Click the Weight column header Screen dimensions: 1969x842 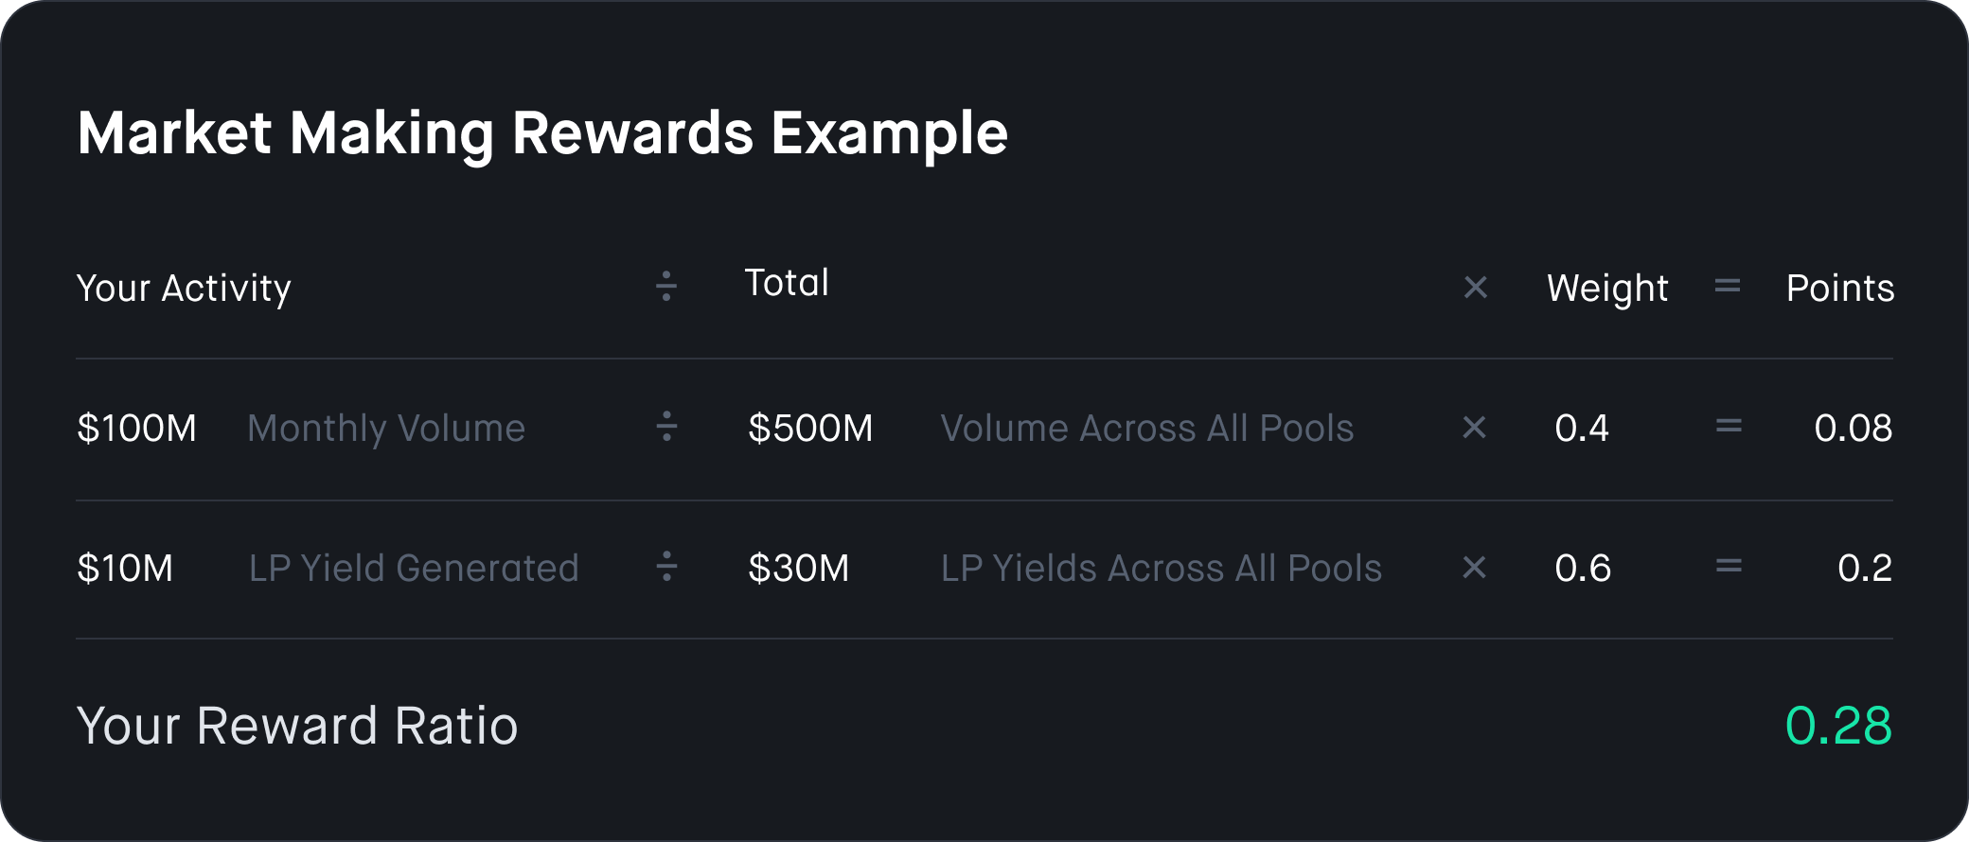point(1607,289)
